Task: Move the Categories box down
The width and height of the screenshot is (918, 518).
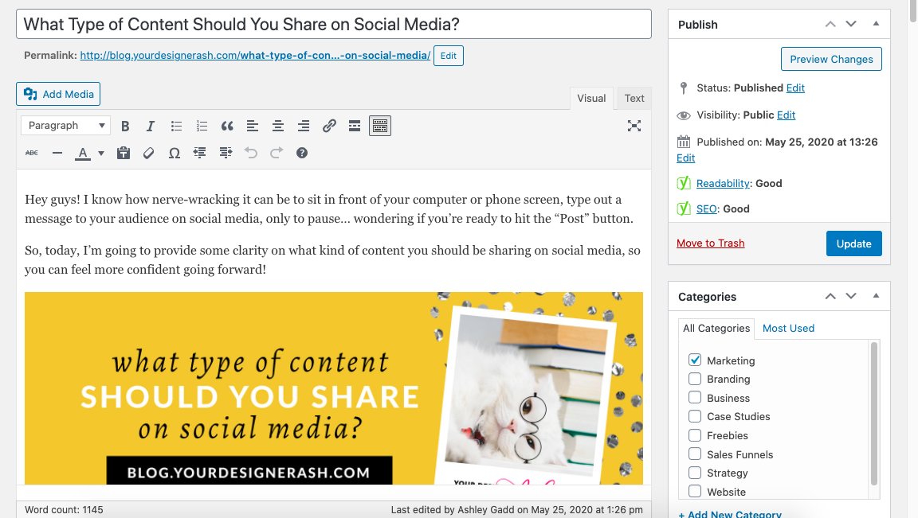Action: click(851, 297)
